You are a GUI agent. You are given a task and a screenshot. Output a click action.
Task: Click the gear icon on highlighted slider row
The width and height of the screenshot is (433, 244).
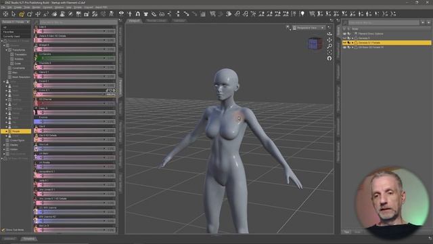coord(114,90)
